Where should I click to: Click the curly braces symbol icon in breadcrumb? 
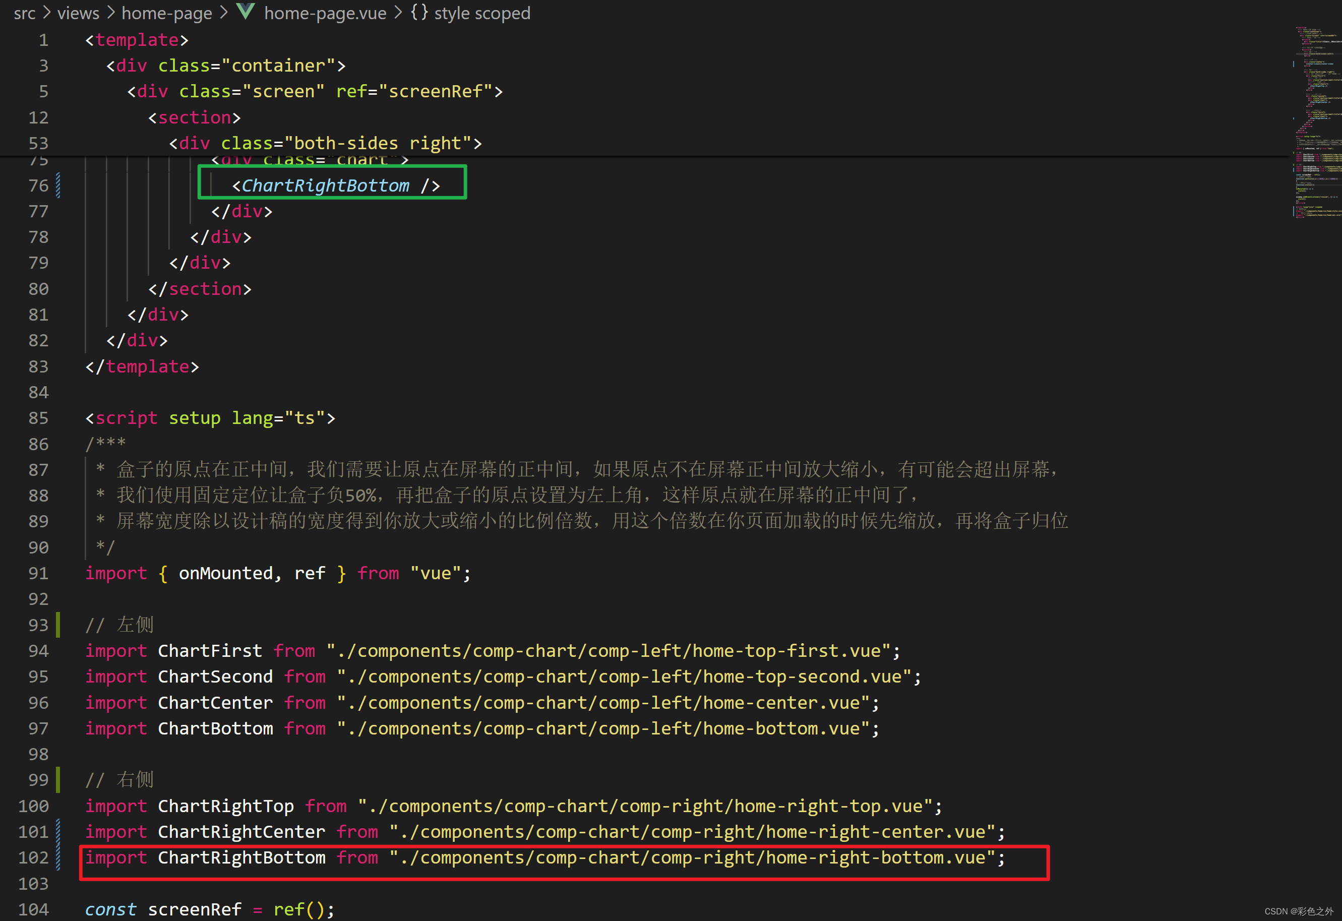point(419,12)
